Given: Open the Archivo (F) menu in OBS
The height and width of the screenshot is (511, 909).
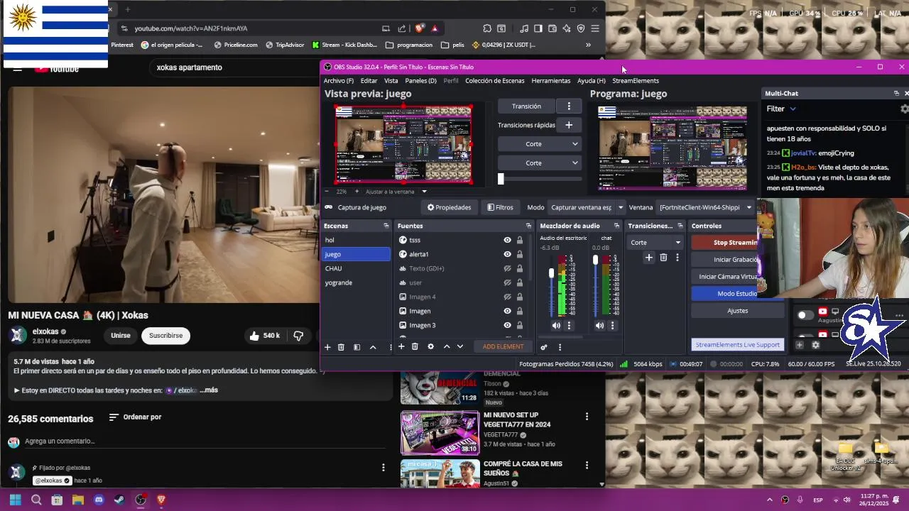Looking at the screenshot, I should point(338,81).
